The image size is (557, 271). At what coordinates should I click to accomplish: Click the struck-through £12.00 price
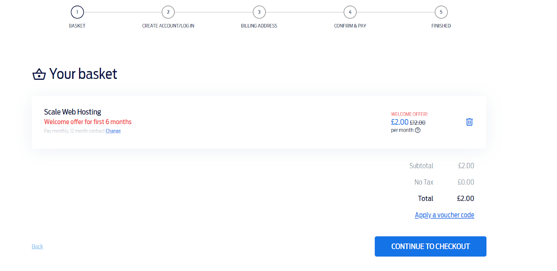coord(418,123)
